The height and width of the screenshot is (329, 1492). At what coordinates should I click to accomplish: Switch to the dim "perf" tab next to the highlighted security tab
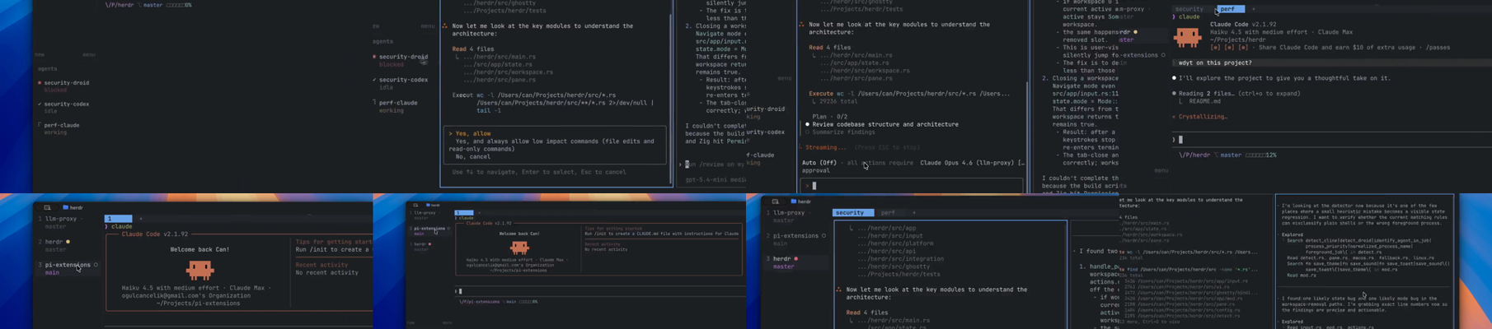(x=888, y=212)
